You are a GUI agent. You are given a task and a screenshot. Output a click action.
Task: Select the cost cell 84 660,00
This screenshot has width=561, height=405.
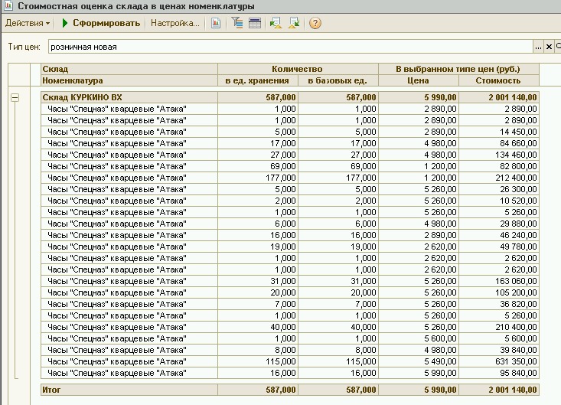499,143
